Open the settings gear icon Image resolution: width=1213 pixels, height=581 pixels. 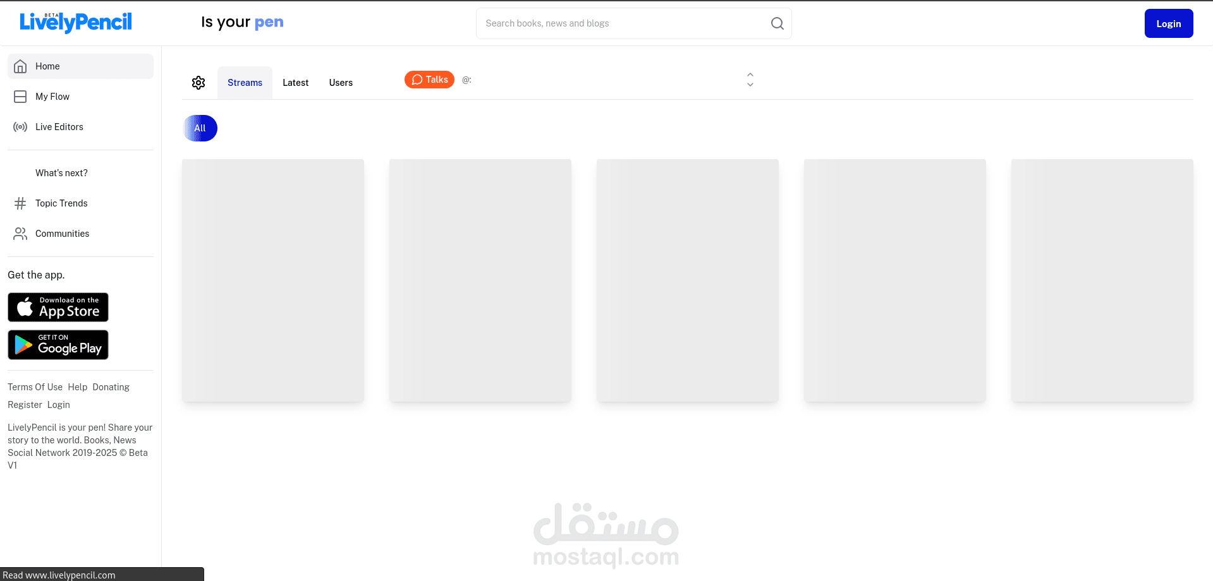click(198, 83)
